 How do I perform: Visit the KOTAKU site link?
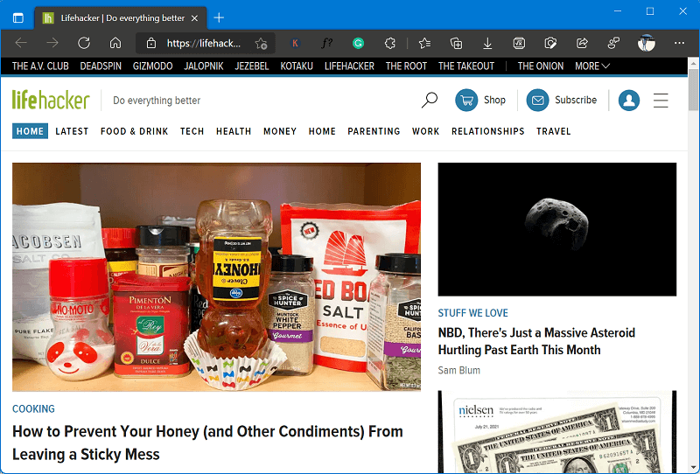(297, 66)
